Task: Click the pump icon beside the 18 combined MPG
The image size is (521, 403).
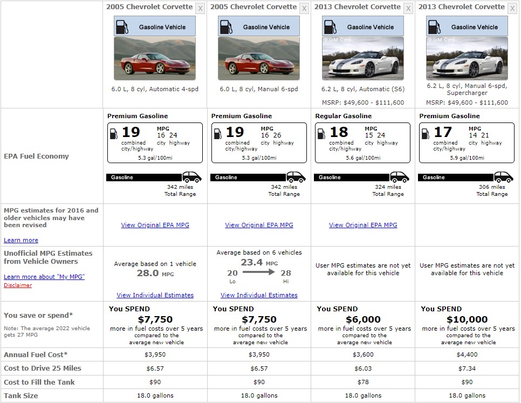Action: pyautogui.click(x=321, y=134)
